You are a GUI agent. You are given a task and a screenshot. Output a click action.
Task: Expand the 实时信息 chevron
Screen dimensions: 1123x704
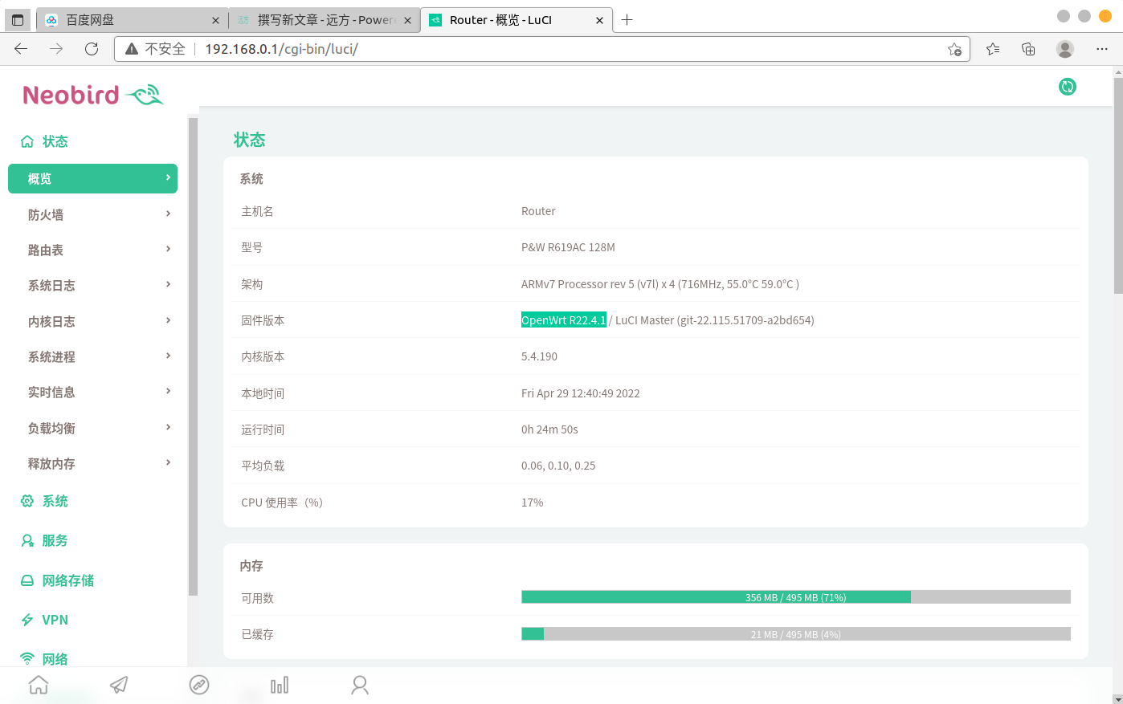(168, 391)
